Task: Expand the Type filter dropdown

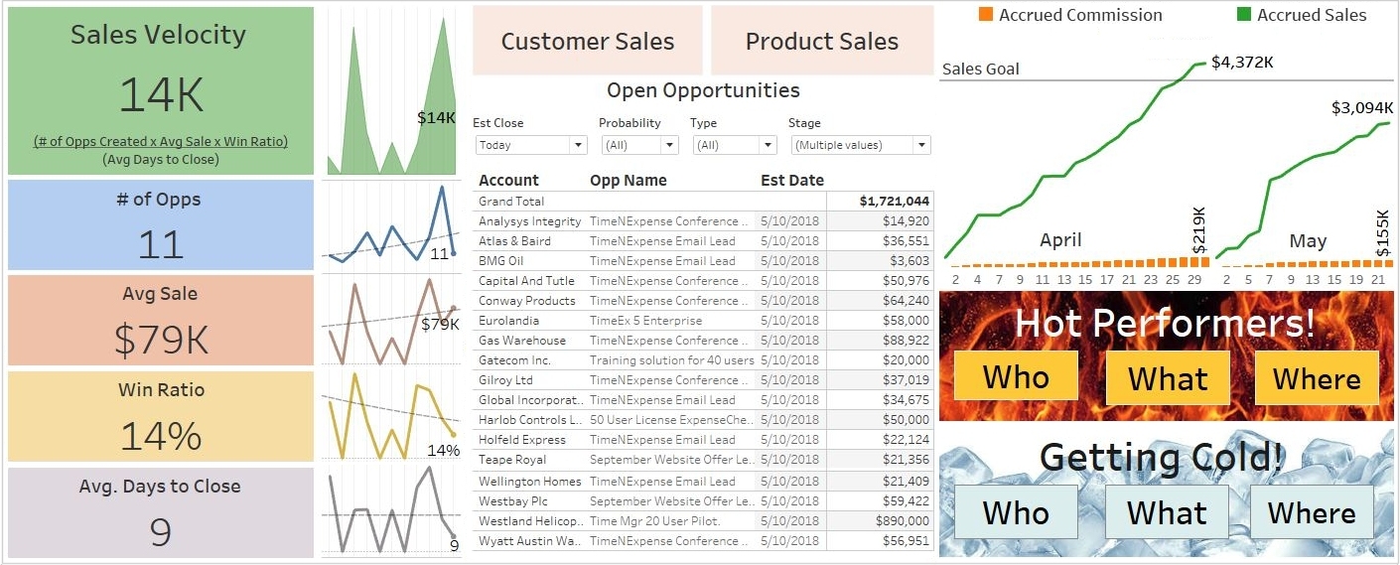Action: (733, 145)
